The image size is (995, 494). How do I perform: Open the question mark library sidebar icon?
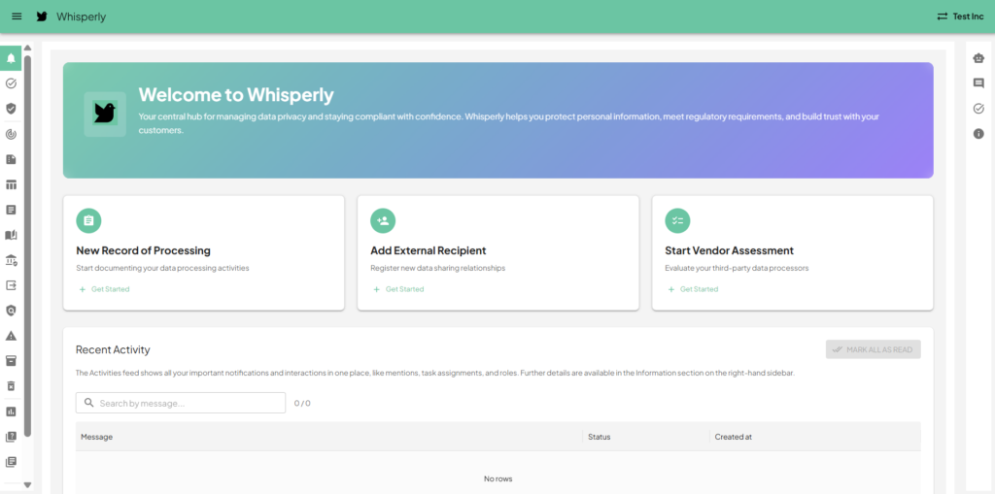[x=11, y=437]
